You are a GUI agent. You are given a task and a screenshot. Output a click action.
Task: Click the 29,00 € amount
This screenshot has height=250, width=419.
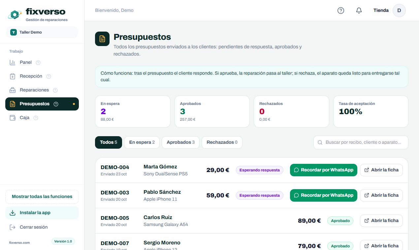pos(218,170)
